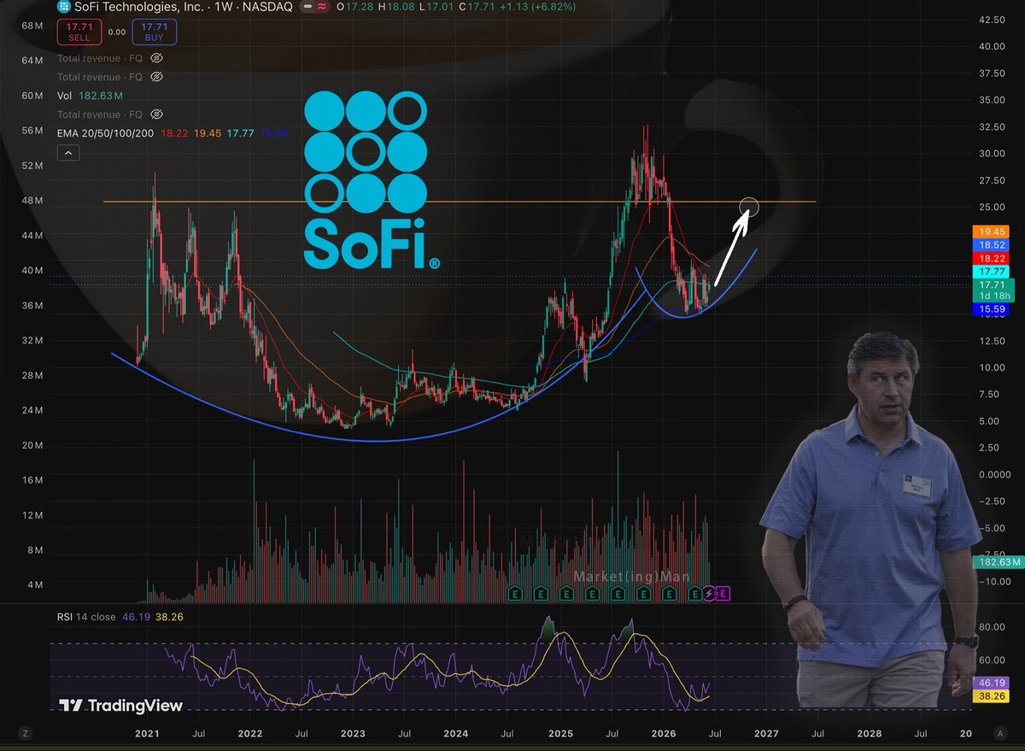Screen dimensions: 1025x751
Task: Click the Z button at time axis corner
Action: [x=26, y=734]
